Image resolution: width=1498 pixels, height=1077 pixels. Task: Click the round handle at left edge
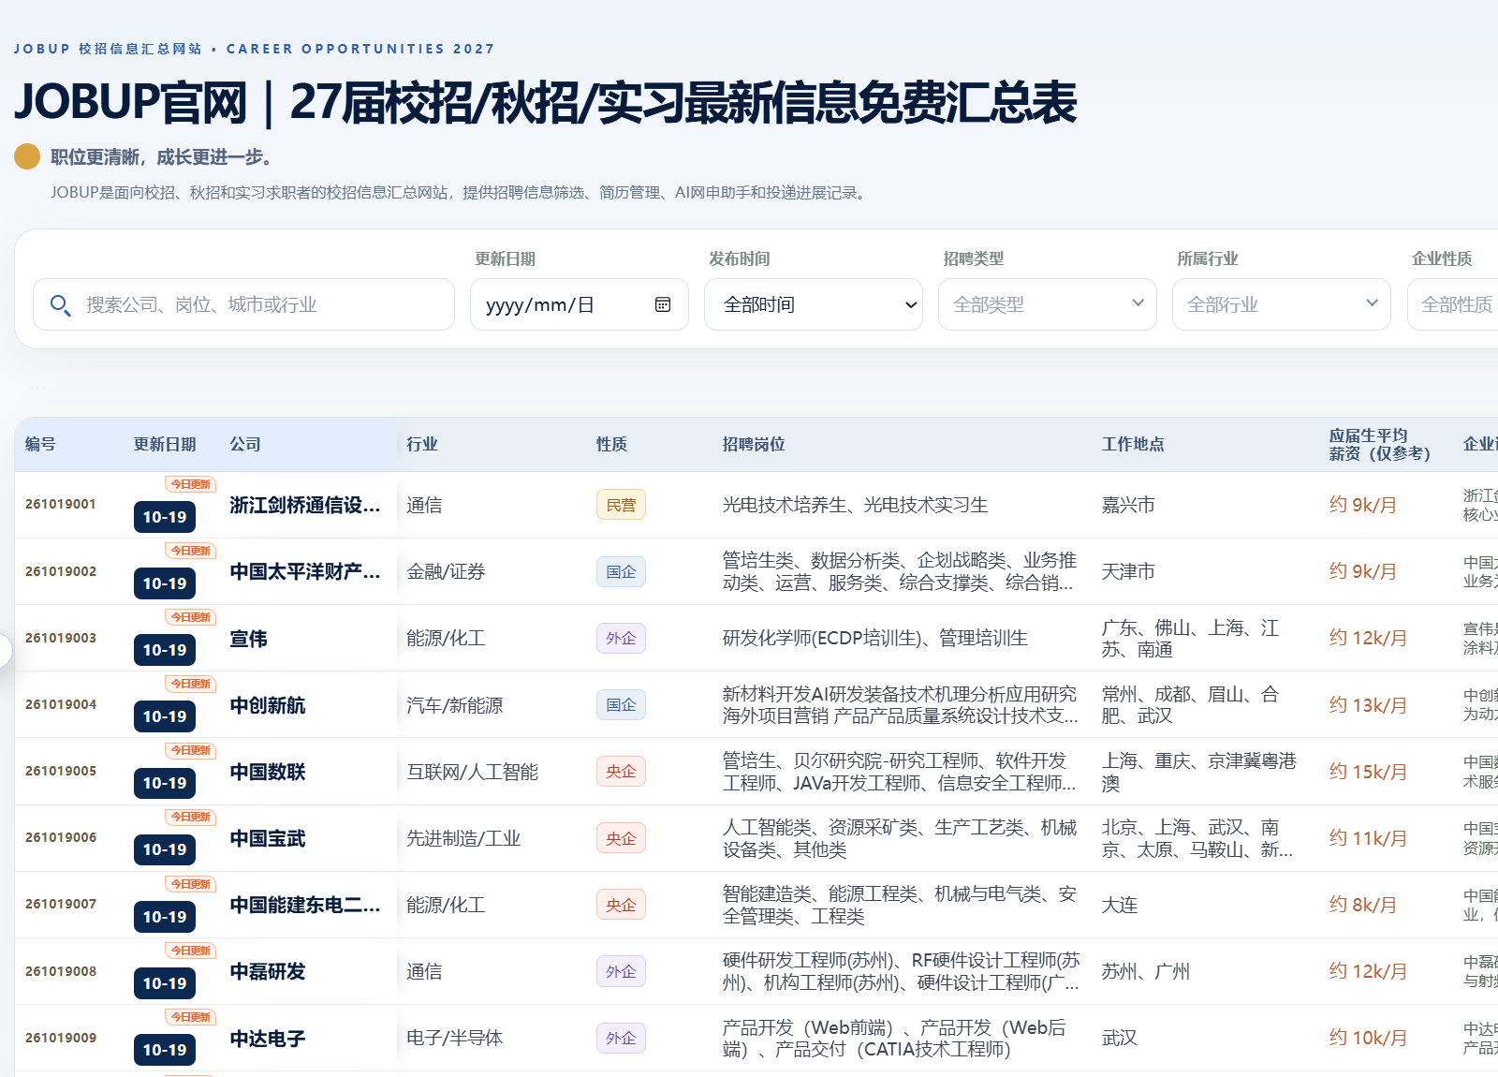point(3,650)
